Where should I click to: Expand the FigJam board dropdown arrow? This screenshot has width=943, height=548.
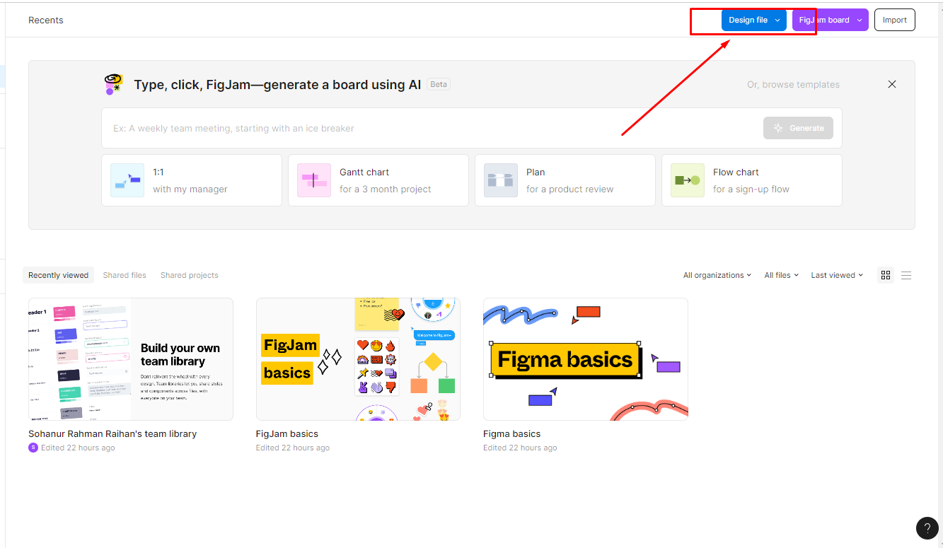[x=860, y=21]
